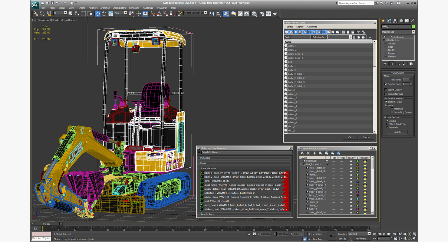Click the teapot Render Production icon
The width and height of the screenshot is (448, 242).
275,14
